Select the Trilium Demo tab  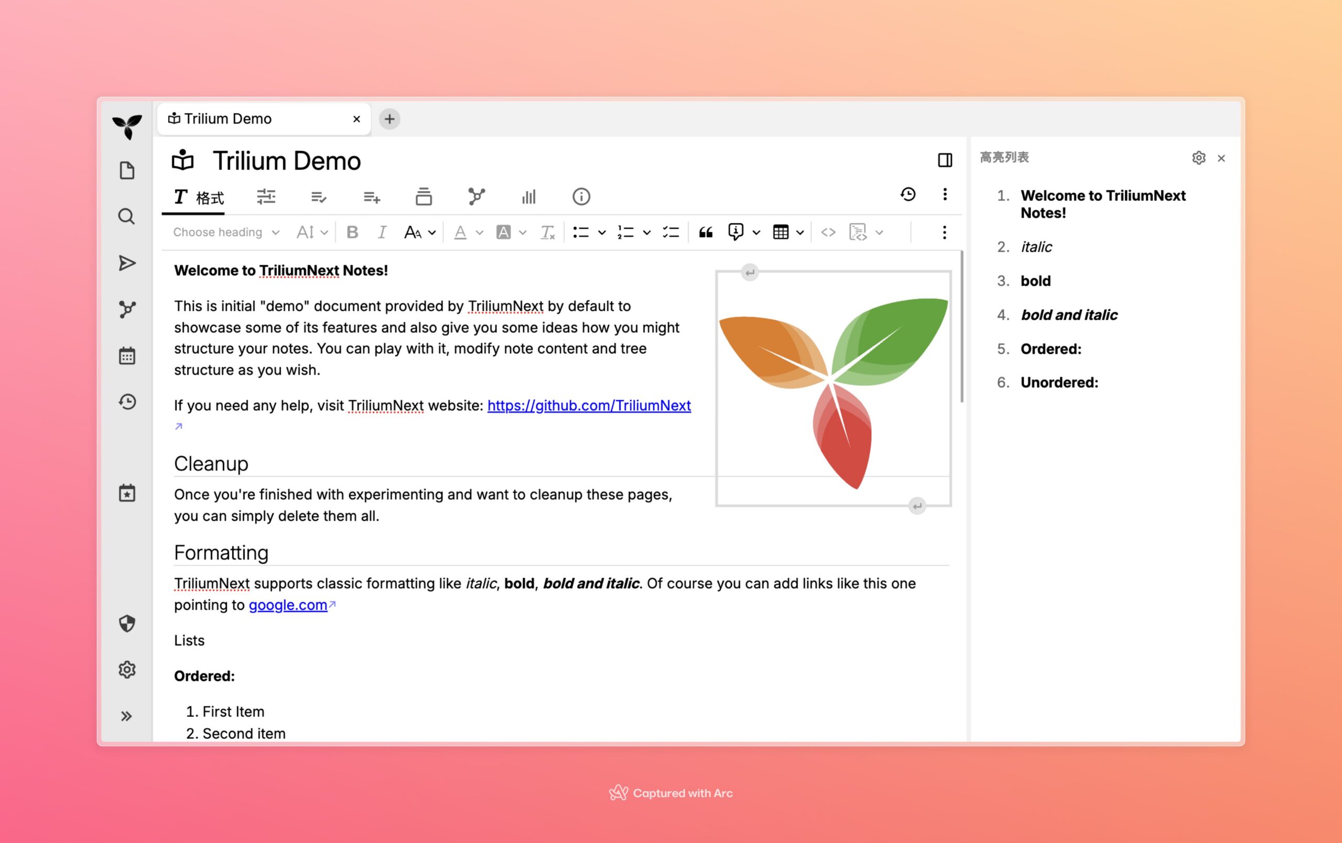[x=264, y=119]
